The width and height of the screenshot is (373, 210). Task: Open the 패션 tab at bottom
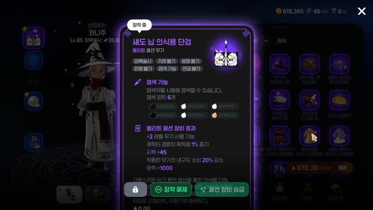(308, 192)
